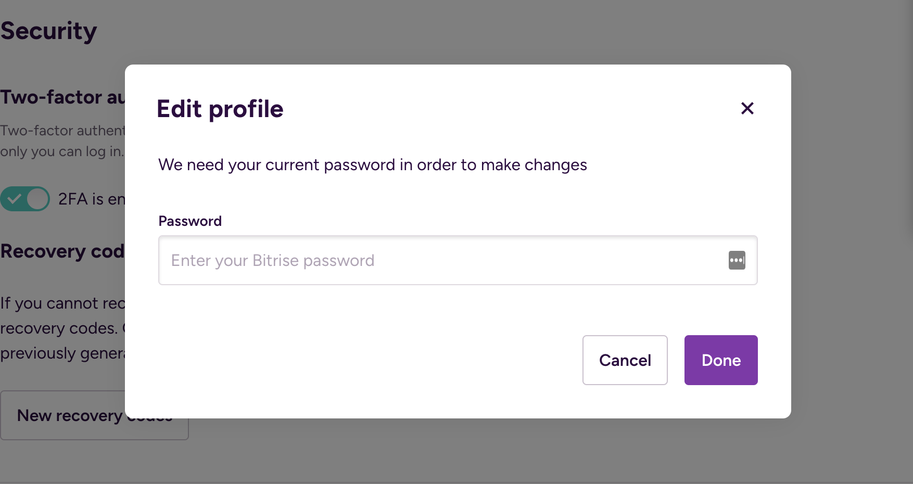The height and width of the screenshot is (484, 913).
Task: Click the Two-factor section heading
Action: coord(62,97)
